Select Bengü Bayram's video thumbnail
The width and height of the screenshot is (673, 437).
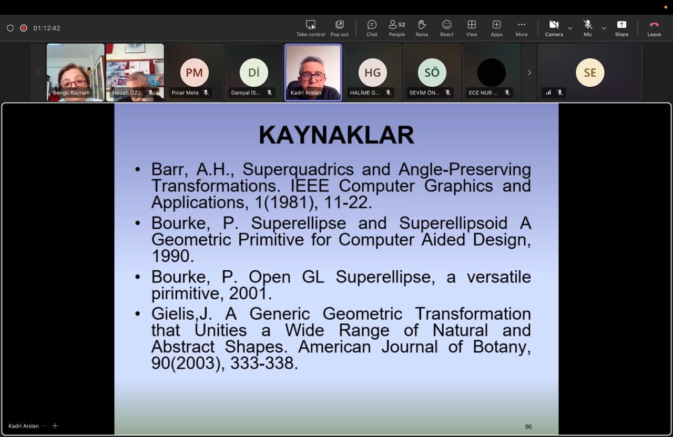coord(75,72)
